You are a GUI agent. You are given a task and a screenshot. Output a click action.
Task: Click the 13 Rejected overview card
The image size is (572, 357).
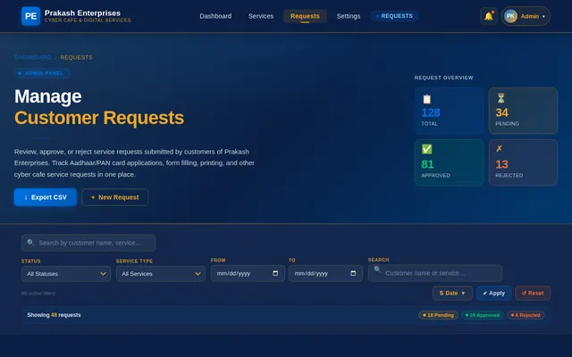pos(523,162)
